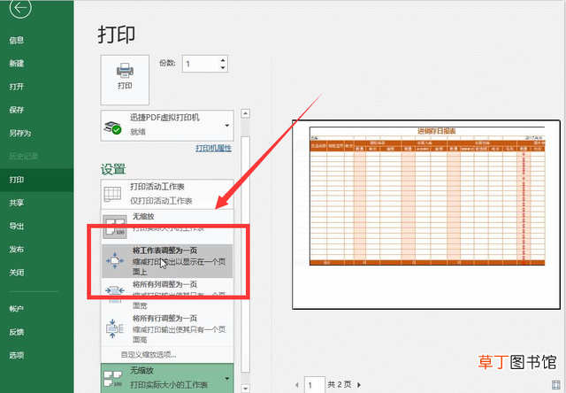The width and height of the screenshot is (566, 393).
Task: Increase copies with the up stepper arrow
Action: click(x=223, y=60)
